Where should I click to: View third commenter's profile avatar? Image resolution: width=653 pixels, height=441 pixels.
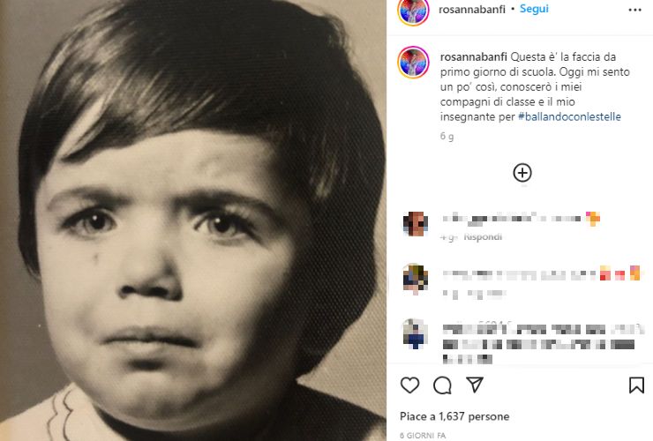[x=415, y=333]
